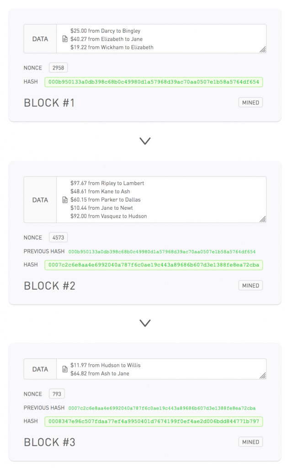
Task: Click the document icon in Block #2 data
Action: [x=65, y=200]
